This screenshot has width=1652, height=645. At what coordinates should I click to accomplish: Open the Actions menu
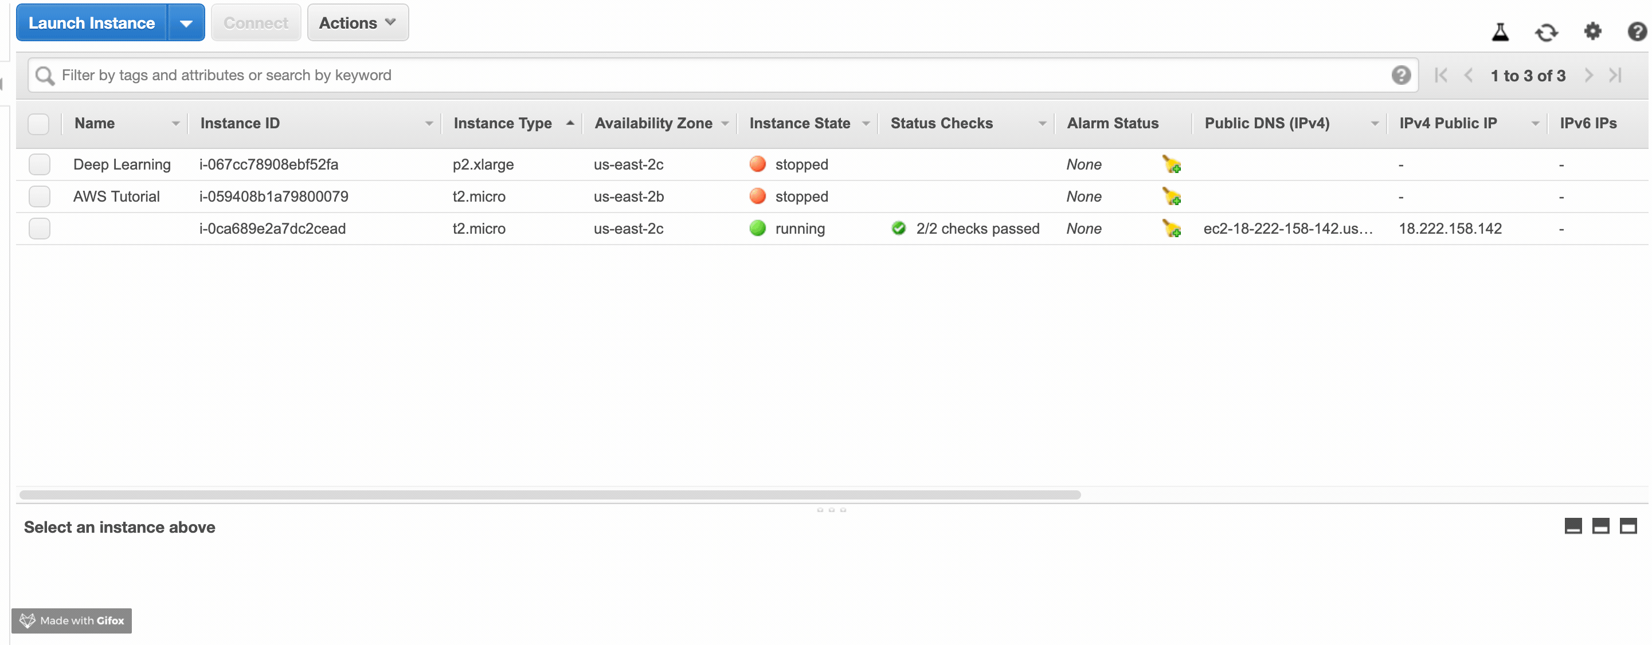[x=355, y=22]
